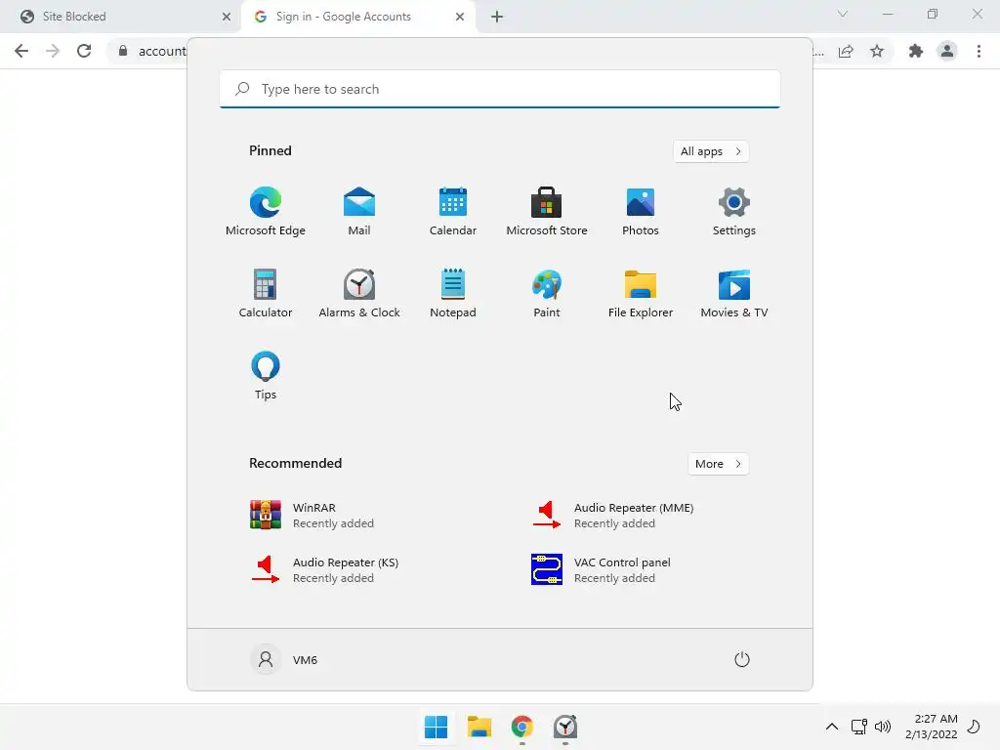Viewport: 1000px width, 750px height.
Task: Bookmark this page with the star
Action: pos(877,51)
